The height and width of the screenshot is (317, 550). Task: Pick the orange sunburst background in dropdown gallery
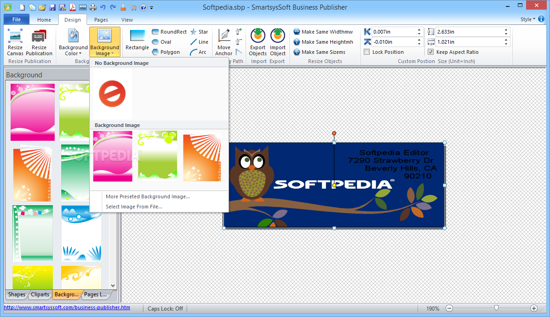202,156
